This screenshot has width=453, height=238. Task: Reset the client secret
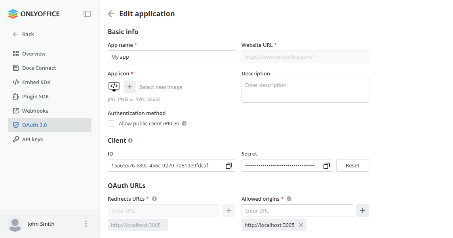pyautogui.click(x=352, y=166)
